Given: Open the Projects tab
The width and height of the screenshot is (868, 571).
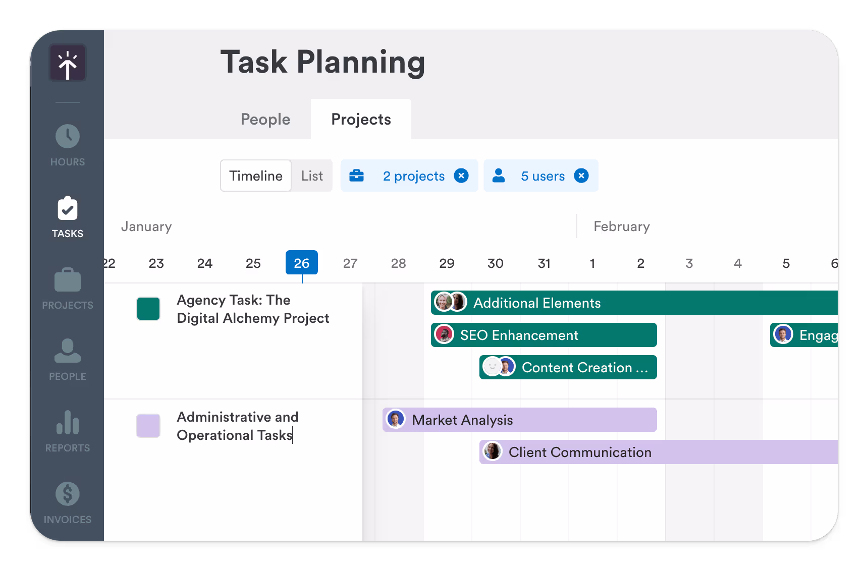Looking at the screenshot, I should click(x=360, y=119).
